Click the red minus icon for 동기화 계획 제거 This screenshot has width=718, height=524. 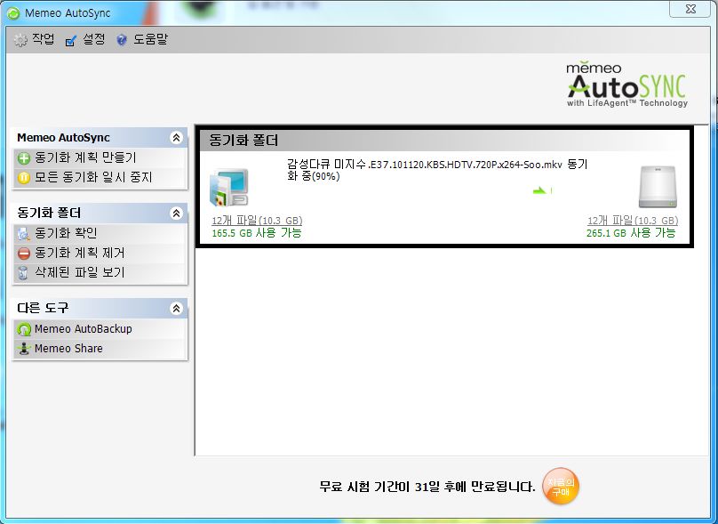pyautogui.click(x=24, y=253)
